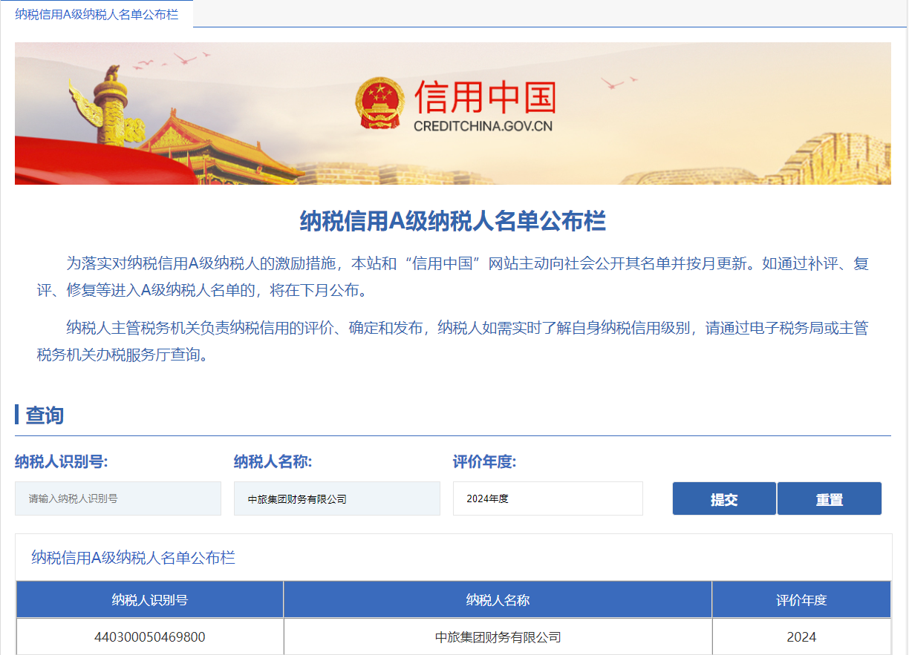Click the table panel title above results

pos(134,558)
